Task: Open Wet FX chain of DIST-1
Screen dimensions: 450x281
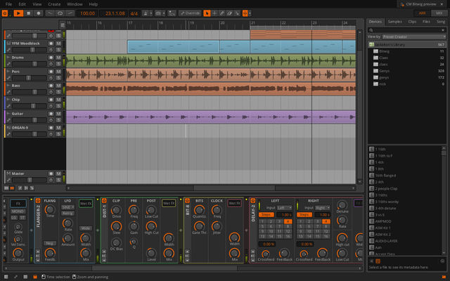Action: 169,203
